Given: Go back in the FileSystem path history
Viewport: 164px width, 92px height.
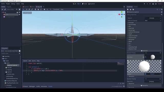Looking at the screenshot, I should [x=2, y=51].
